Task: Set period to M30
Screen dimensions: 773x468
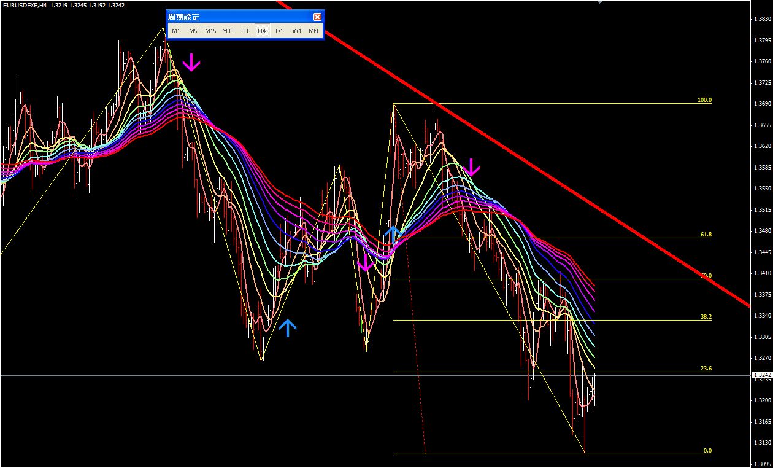Action: tap(228, 31)
